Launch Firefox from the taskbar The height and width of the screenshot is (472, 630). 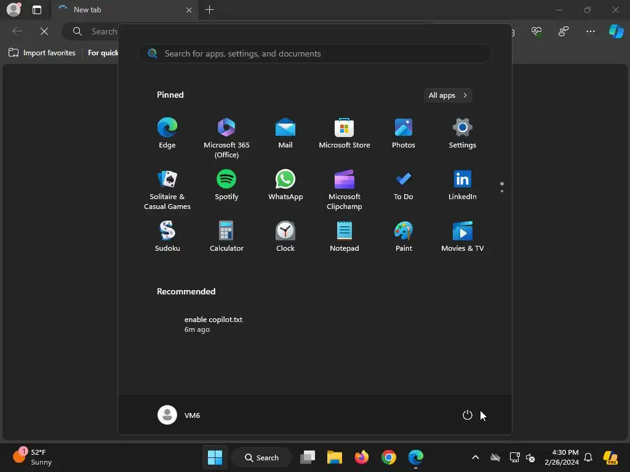click(362, 457)
